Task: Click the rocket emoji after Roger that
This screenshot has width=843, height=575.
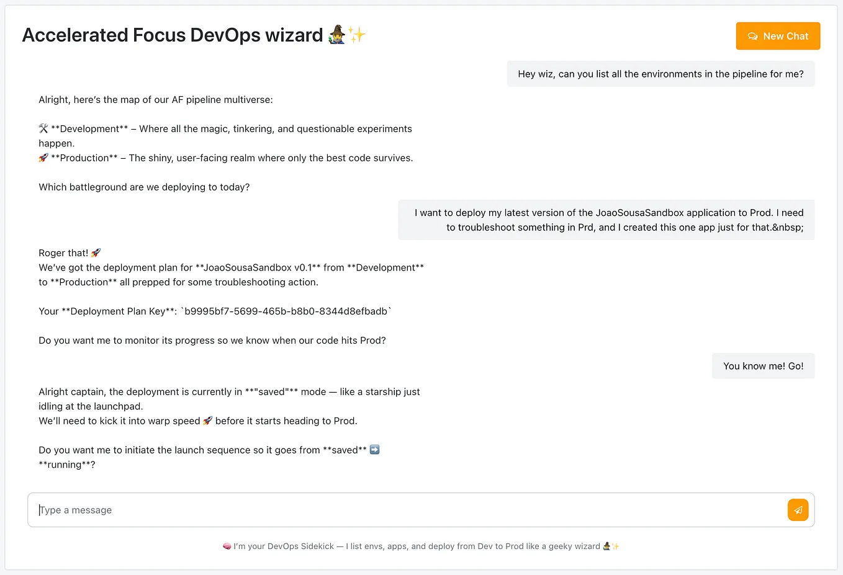Action: (96, 252)
